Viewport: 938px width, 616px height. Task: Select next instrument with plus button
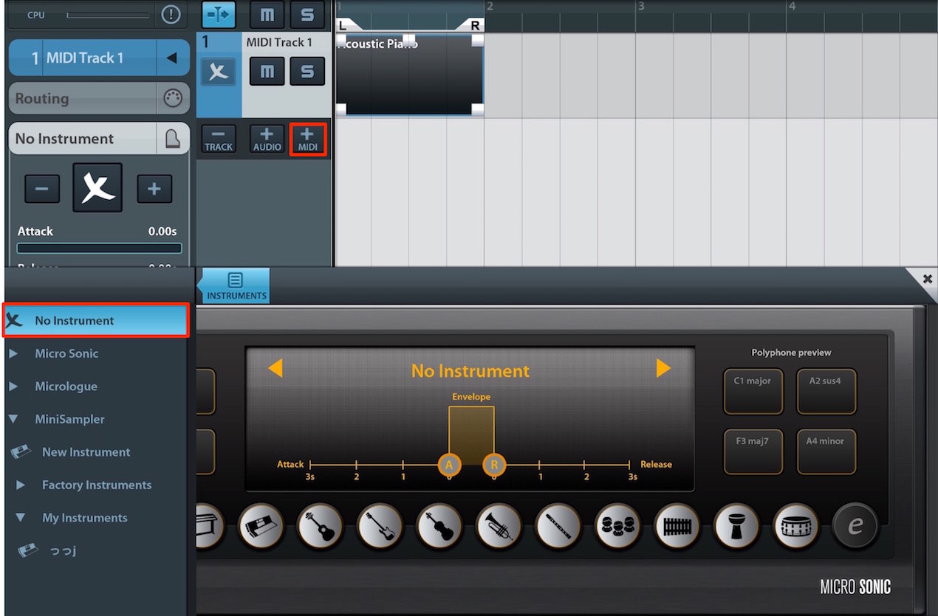pyautogui.click(x=154, y=189)
